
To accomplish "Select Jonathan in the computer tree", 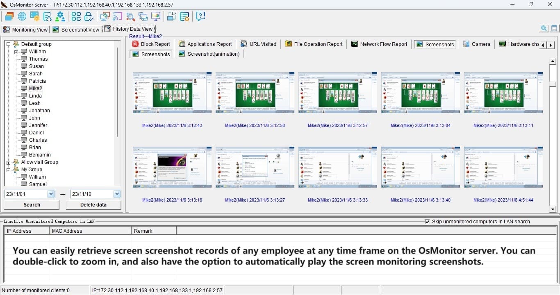I will click(x=39, y=111).
